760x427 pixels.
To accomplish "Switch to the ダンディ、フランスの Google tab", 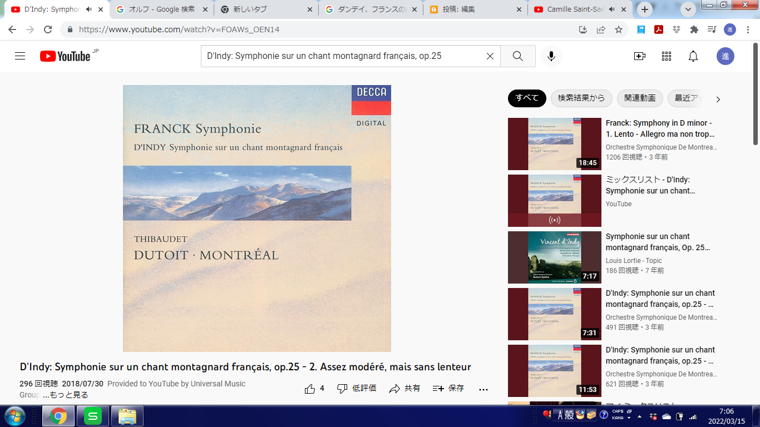I will coord(370,9).
